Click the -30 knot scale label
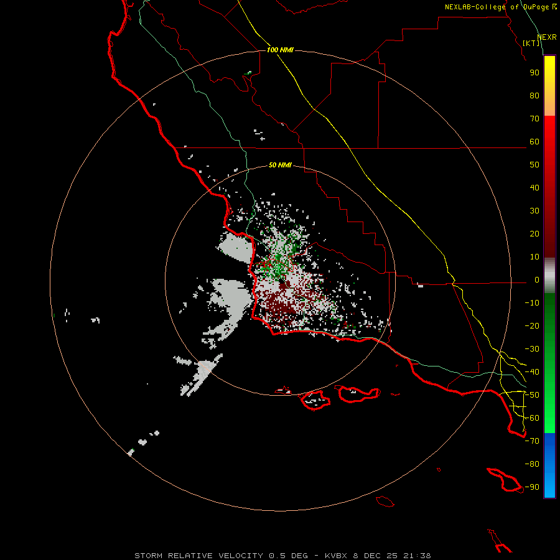Viewport: 560px width, 560px height. (x=532, y=349)
